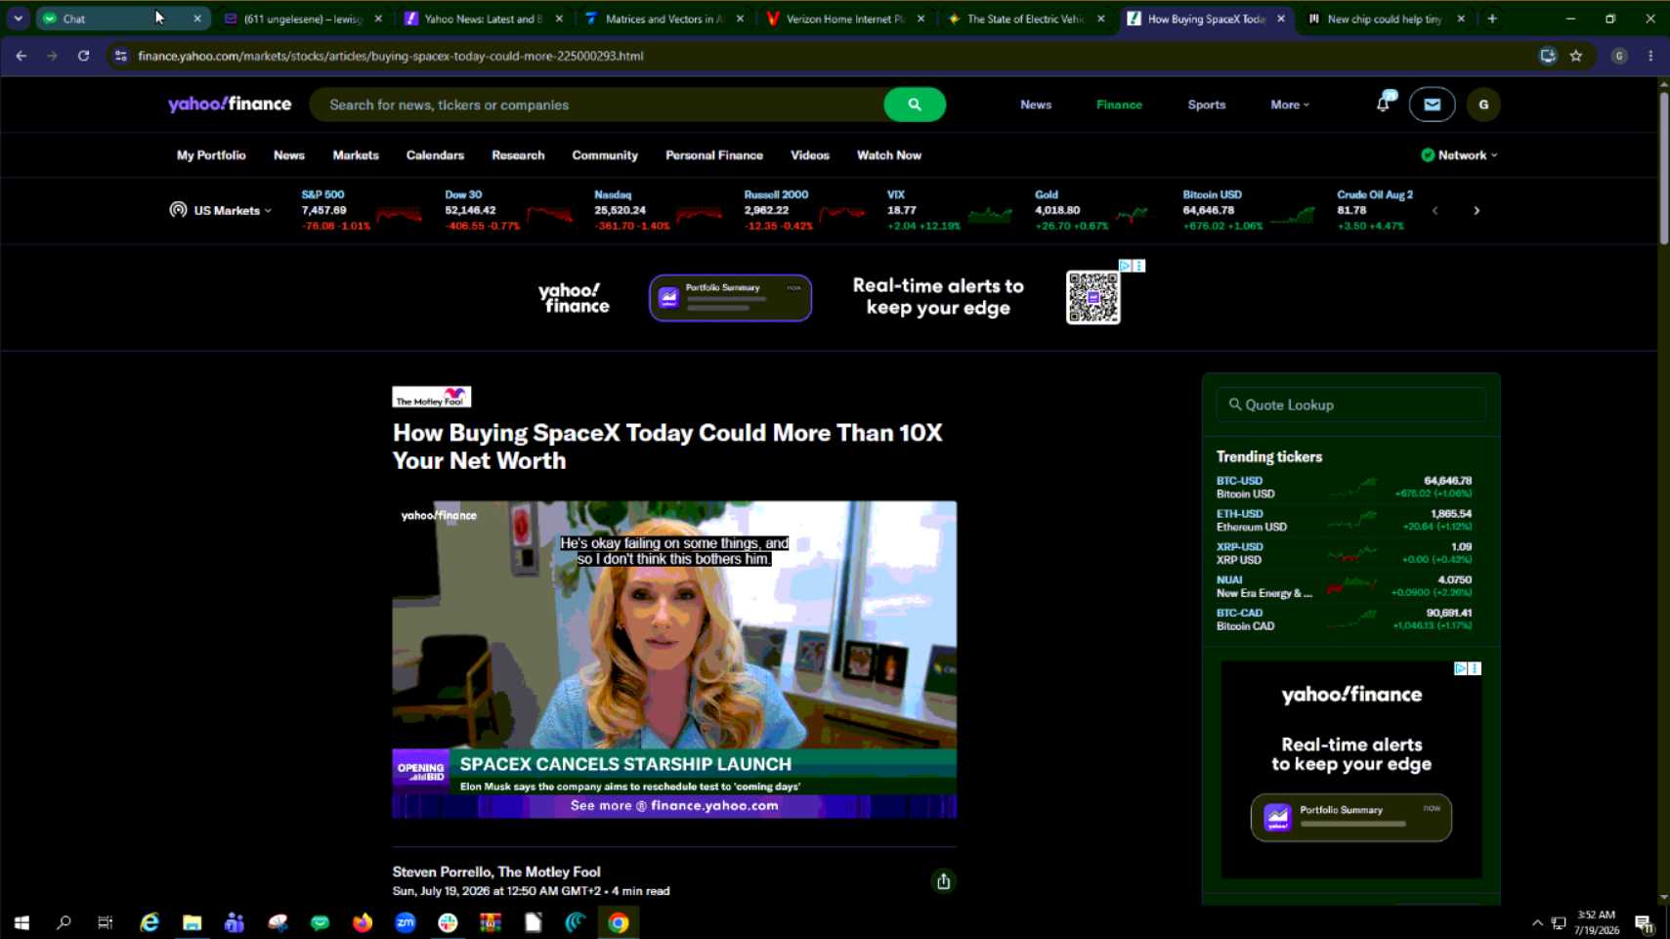Screen dimensions: 1670x939
Task: Open the tab search dropdown in Chrome
Action: click(18, 19)
